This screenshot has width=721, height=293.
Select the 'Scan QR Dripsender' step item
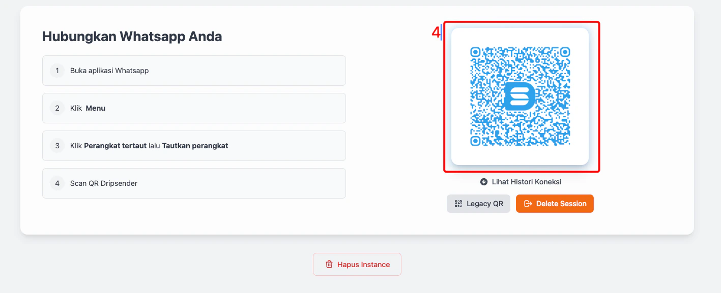tap(194, 183)
